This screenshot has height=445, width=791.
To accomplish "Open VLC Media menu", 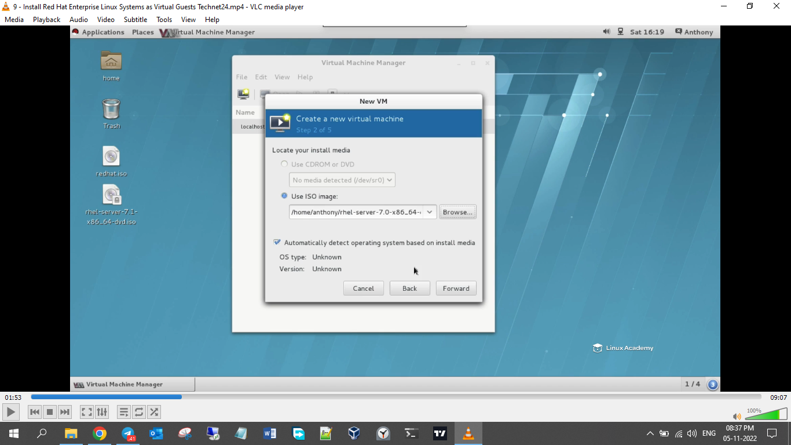I will pyautogui.click(x=14, y=19).
